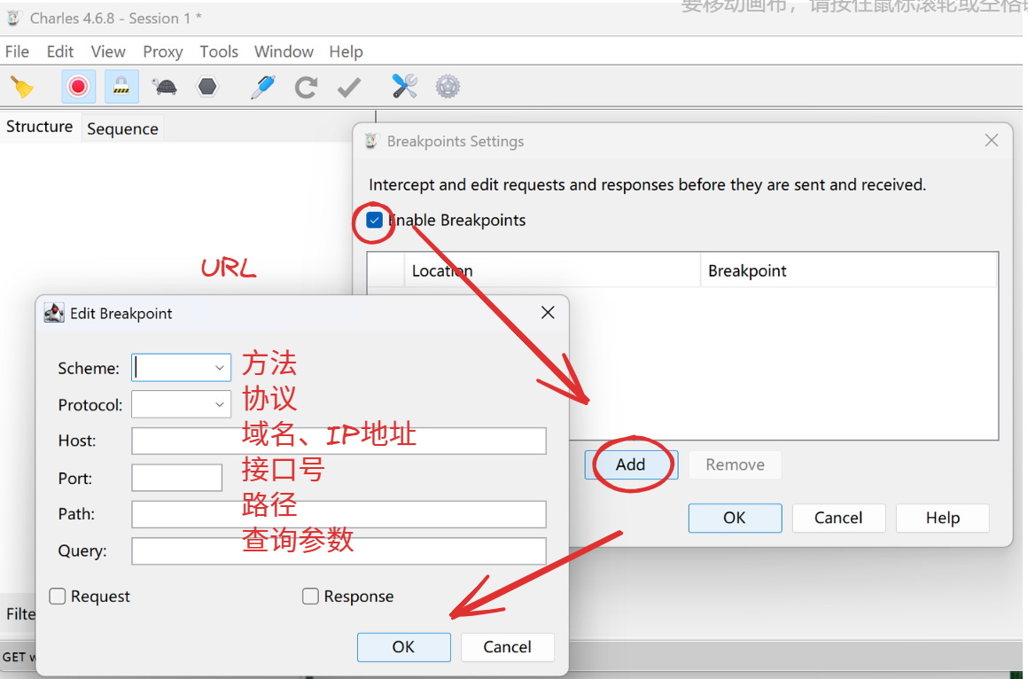Image resolution: width=1028 pixels, height=679 pixels.
Task: Open the File menu
Action: point(17,51)
